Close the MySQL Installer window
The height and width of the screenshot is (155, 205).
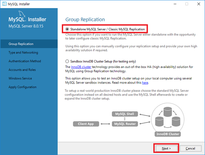[199, 4]
